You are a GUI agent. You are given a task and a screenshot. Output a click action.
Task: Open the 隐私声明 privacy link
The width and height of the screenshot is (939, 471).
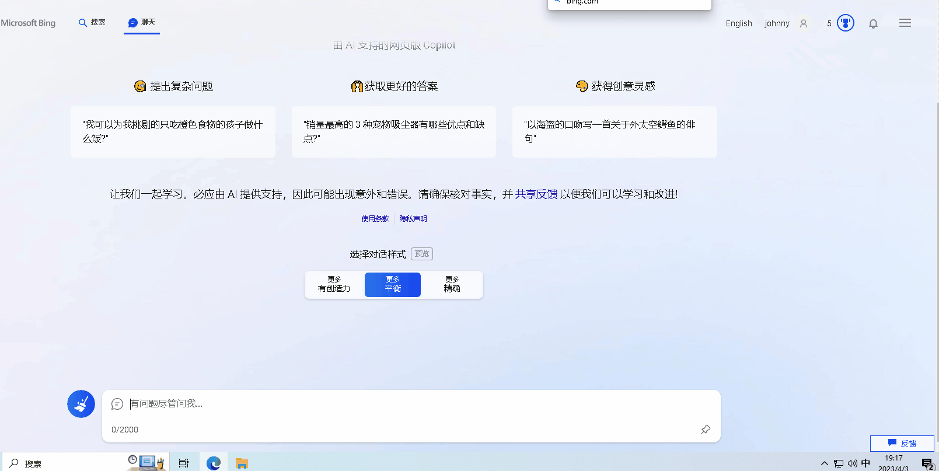tap(413, 219)
